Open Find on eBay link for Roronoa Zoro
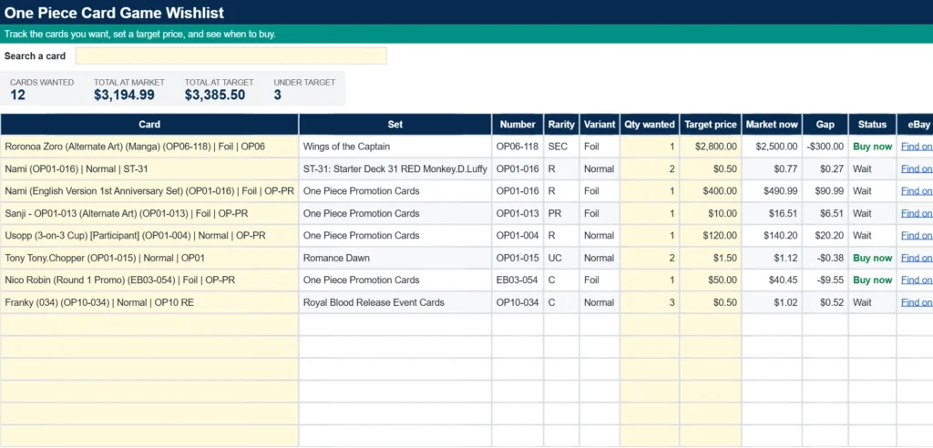Viewport: 933px width, 448px height. pyautogui.click(x=917, y=147)
